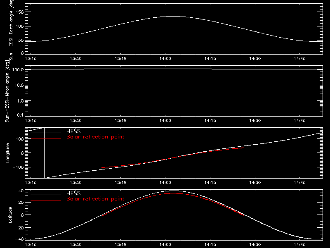Click "13:30" time label under Moon angle plot

[76, 121]
